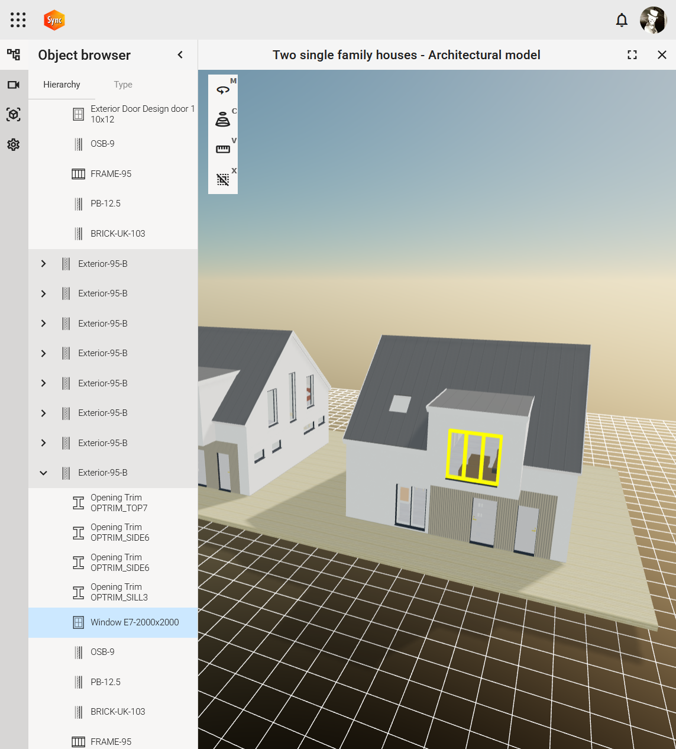Open the apps grid launcher
The width and height of the screenshot is (676, 749).
click(x=18, y=20)
